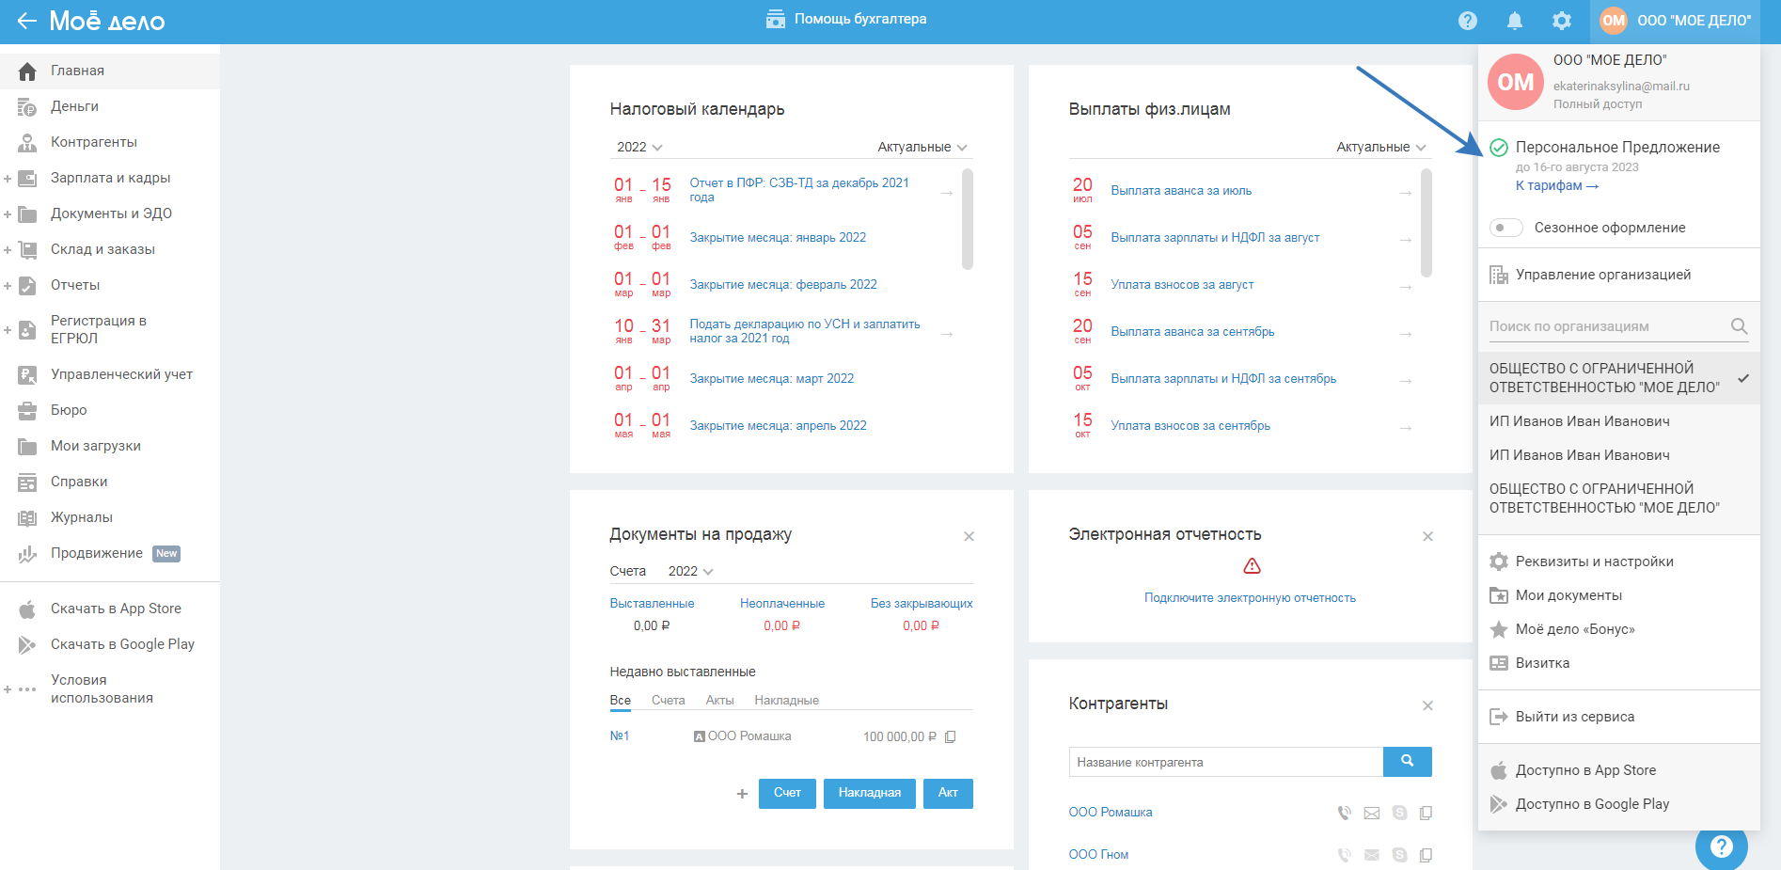Expand the Склад и заказы sidebar section
Viewport: 1781px width, 870px height.
[x=8, y=249]
